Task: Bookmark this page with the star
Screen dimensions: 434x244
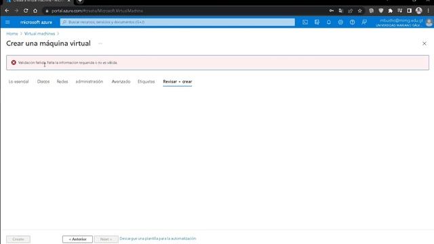Action: coord(360,11)
